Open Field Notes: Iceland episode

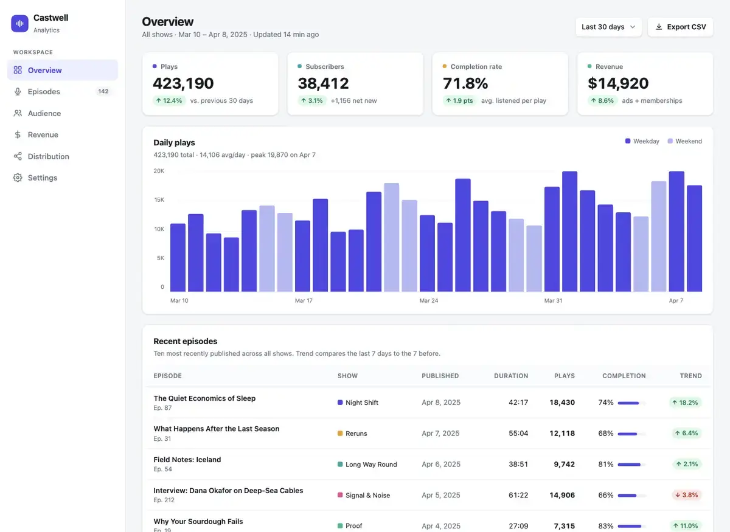(x=187, y=460)
